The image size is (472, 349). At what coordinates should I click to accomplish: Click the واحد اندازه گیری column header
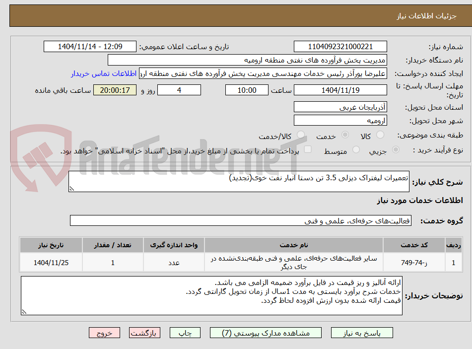pyautogui.click(x=174, y=245)
